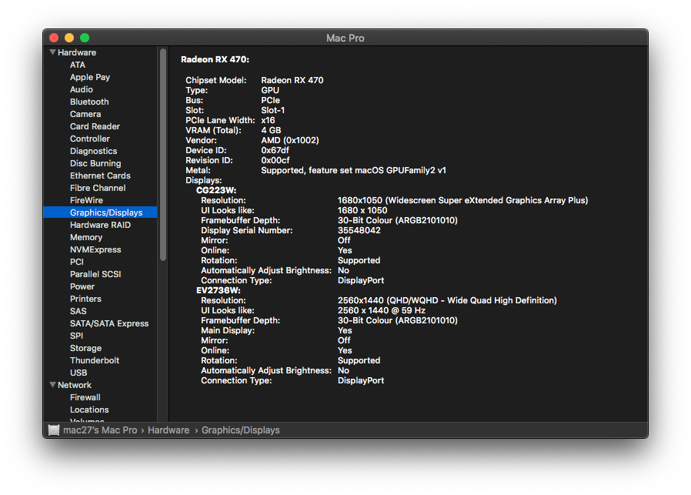Click the Mac Pro icon in the path bar
691x495 pixels.
(54, 430)
